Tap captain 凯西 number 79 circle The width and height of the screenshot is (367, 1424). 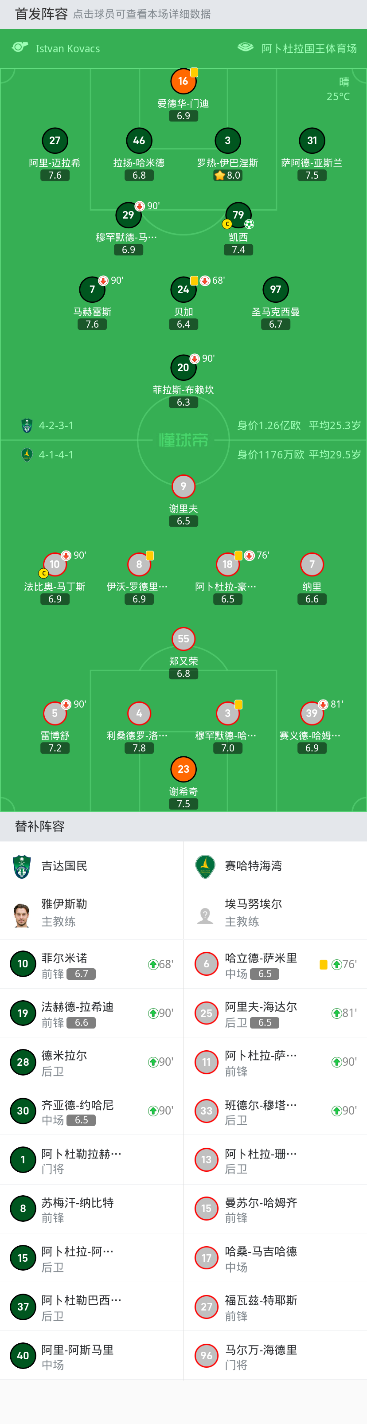point(238,215)
